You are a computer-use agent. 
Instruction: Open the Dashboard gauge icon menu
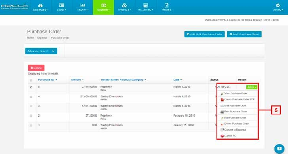40,5
